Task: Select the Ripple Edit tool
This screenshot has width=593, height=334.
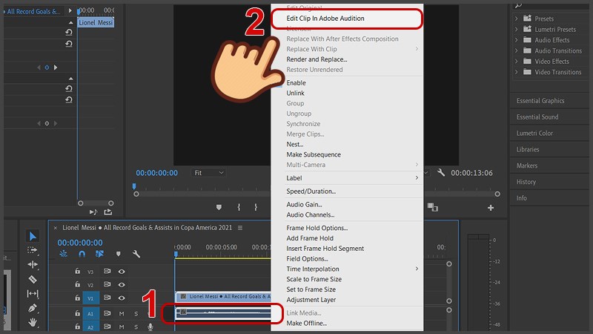Action: (33, 264)
